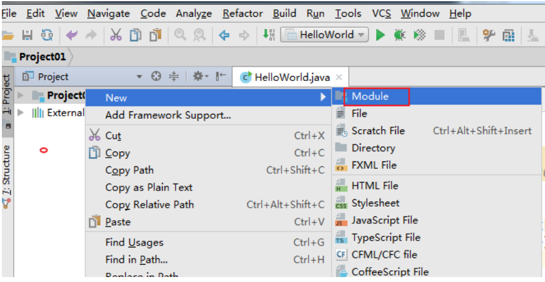Click the Stop square icon

pos(439,35)
